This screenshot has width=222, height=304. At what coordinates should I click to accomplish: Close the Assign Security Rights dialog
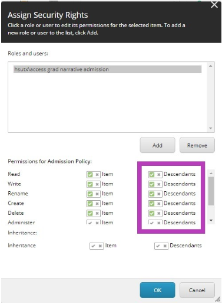(x=214, y=5)
